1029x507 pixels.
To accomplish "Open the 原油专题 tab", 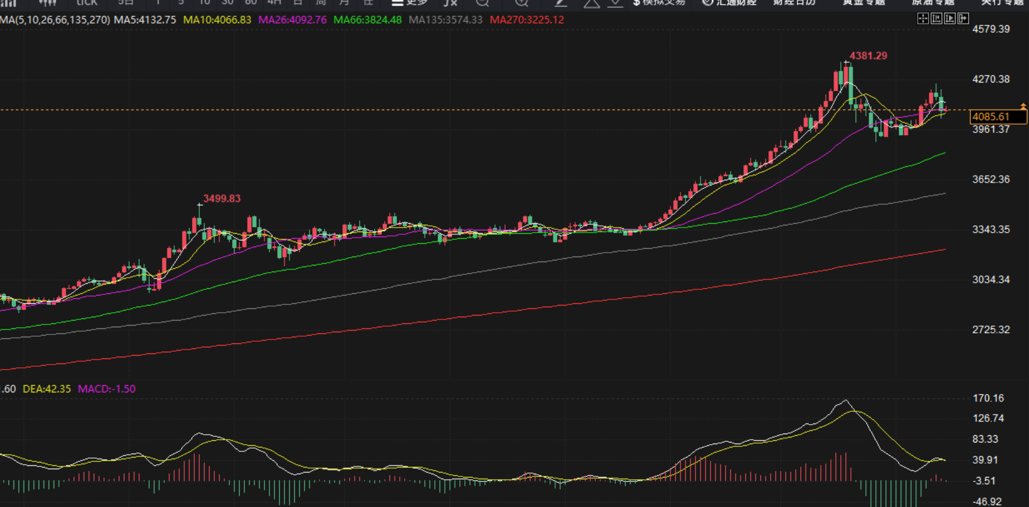I will tap(933, 3).
